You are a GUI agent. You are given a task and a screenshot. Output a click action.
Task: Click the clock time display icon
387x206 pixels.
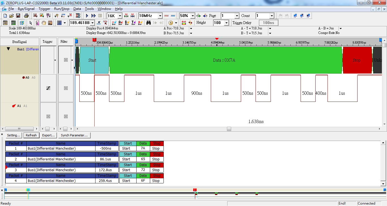pos(171,23)
